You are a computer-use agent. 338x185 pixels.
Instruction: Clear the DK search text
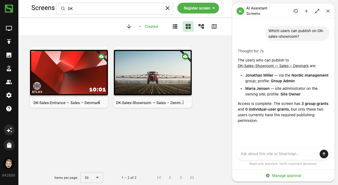coord(167,8)
